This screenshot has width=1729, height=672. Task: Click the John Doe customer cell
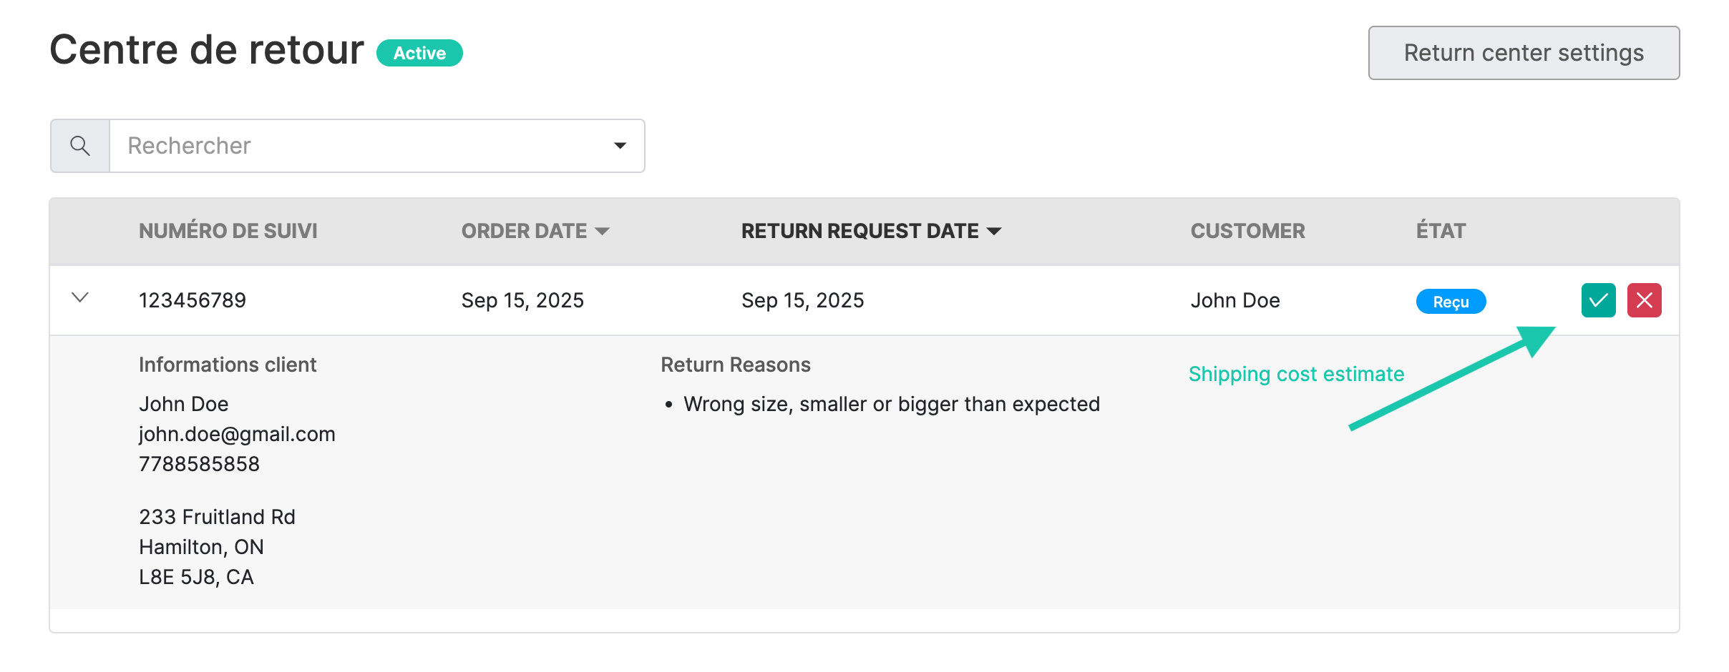(1235, 300)
